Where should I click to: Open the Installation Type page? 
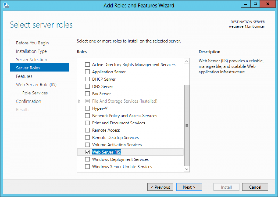tap(31, 51)
